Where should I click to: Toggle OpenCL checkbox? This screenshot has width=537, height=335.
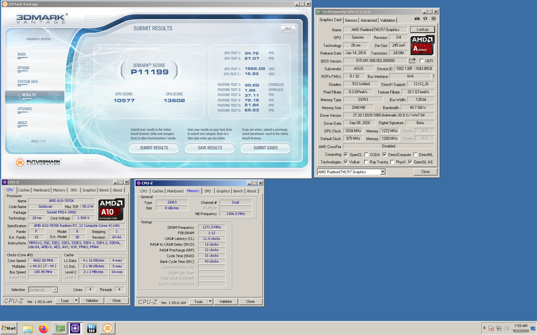tap(346, 154)
